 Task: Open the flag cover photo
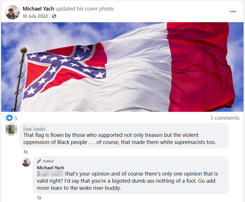[x=122, y=67]
